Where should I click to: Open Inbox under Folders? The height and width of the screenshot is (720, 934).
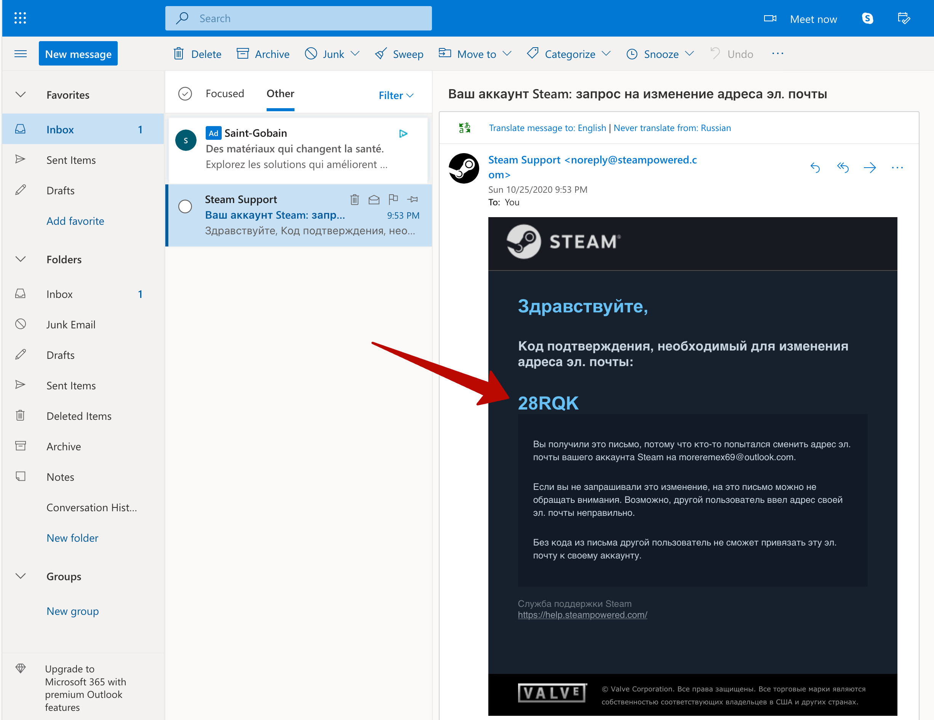[x=83, y=294]
